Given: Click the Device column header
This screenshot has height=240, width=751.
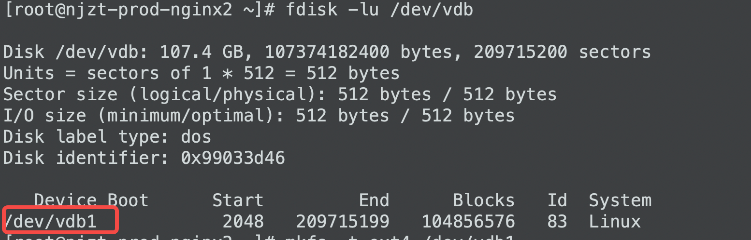Looking at the screenshot, I should click(x=65, y=200).
